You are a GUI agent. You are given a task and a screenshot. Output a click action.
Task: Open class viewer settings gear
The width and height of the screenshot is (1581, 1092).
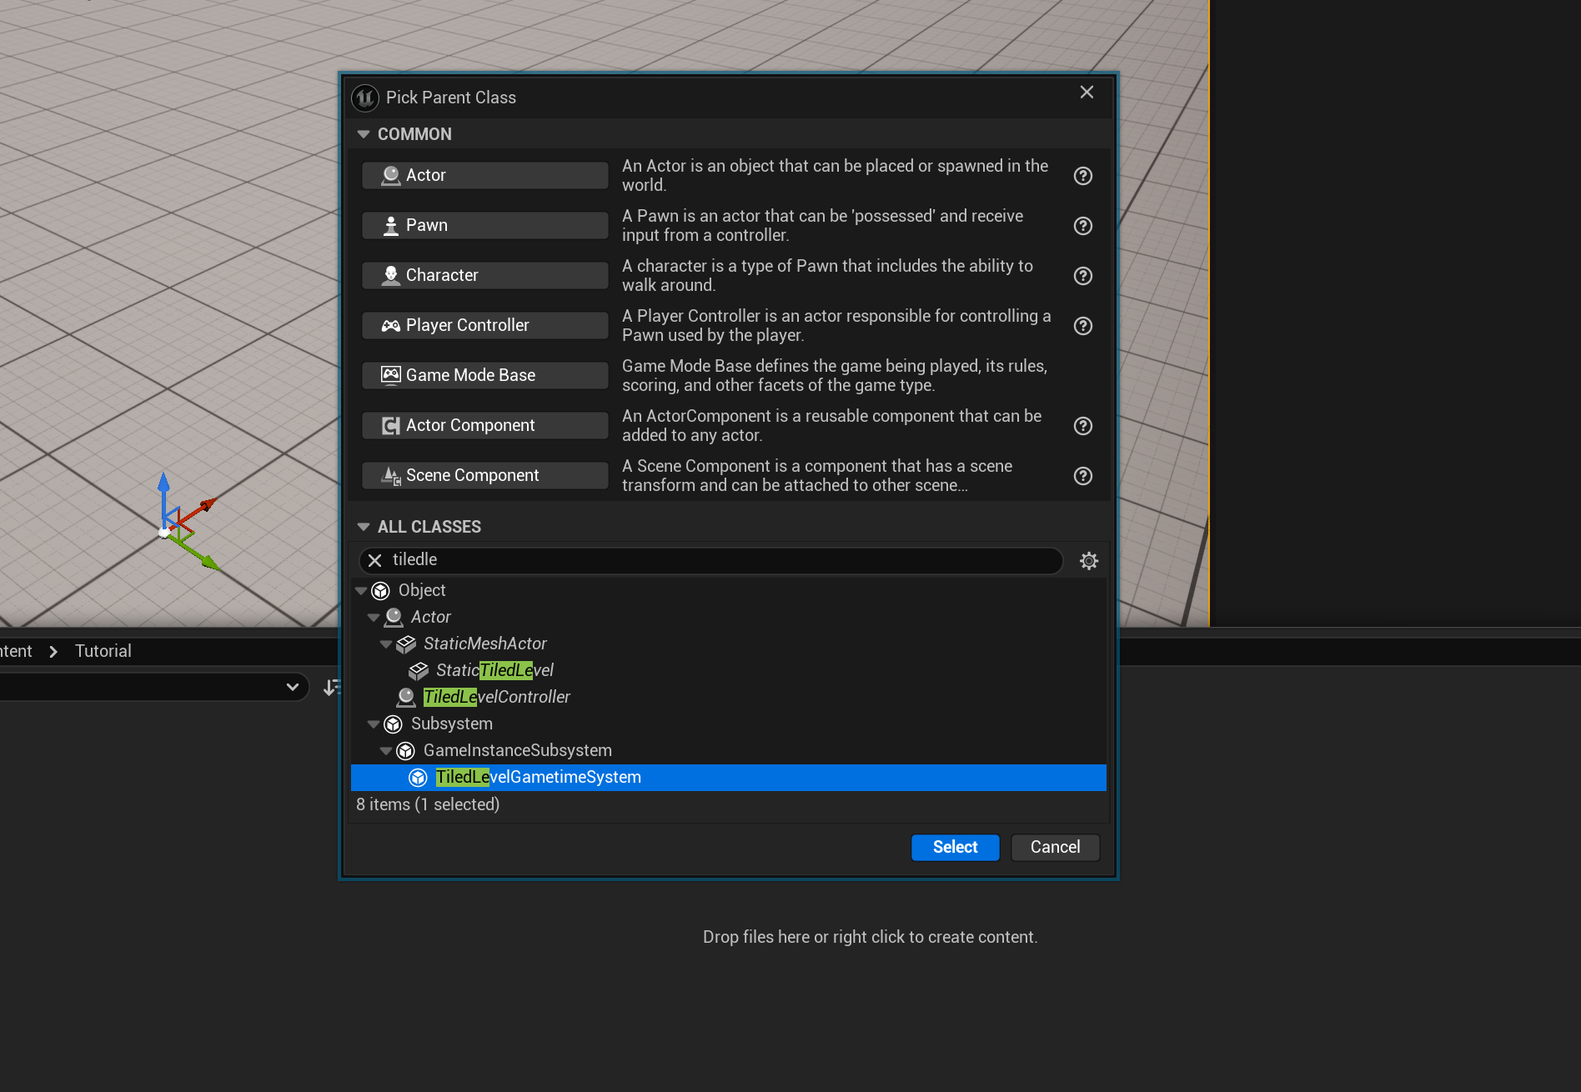click(x=1088, y=561)
